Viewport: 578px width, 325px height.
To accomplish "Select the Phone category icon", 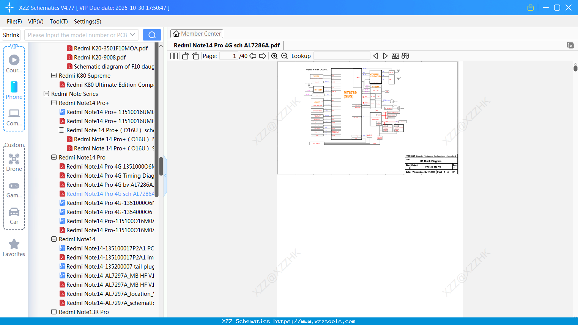I will 14,91.
